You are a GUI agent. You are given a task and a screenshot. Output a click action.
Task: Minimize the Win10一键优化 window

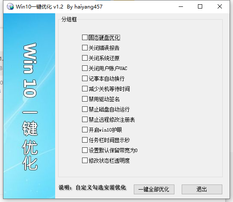pos(181,7)
